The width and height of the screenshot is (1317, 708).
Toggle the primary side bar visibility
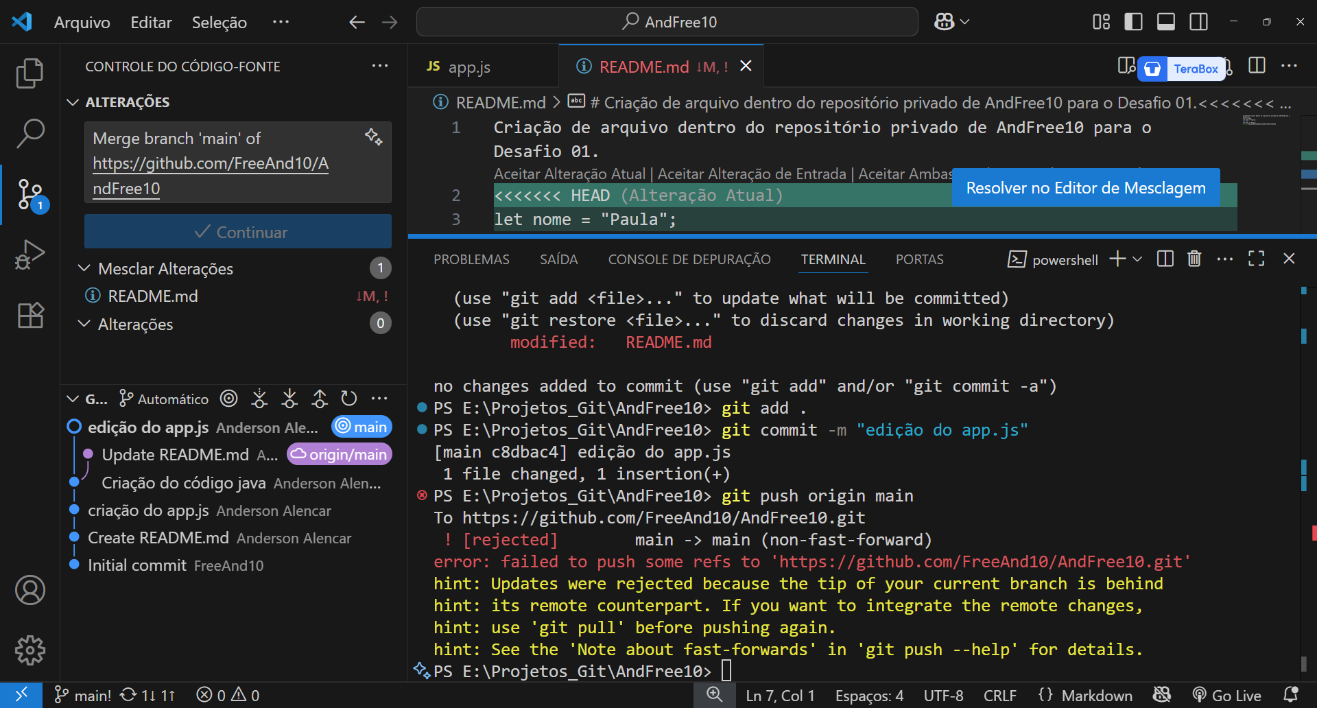click(1134, 22)
